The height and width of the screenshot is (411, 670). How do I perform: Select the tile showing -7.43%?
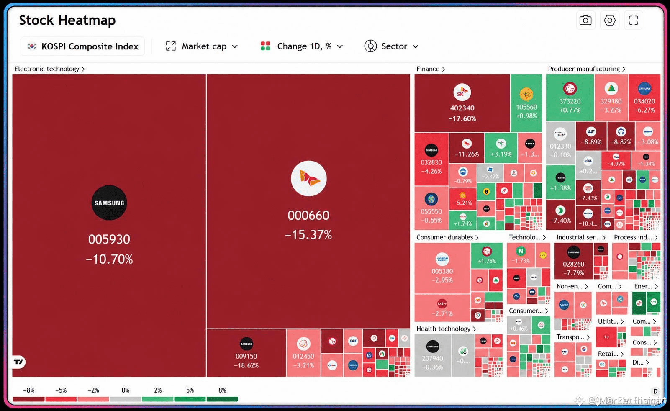coord(588,192)
